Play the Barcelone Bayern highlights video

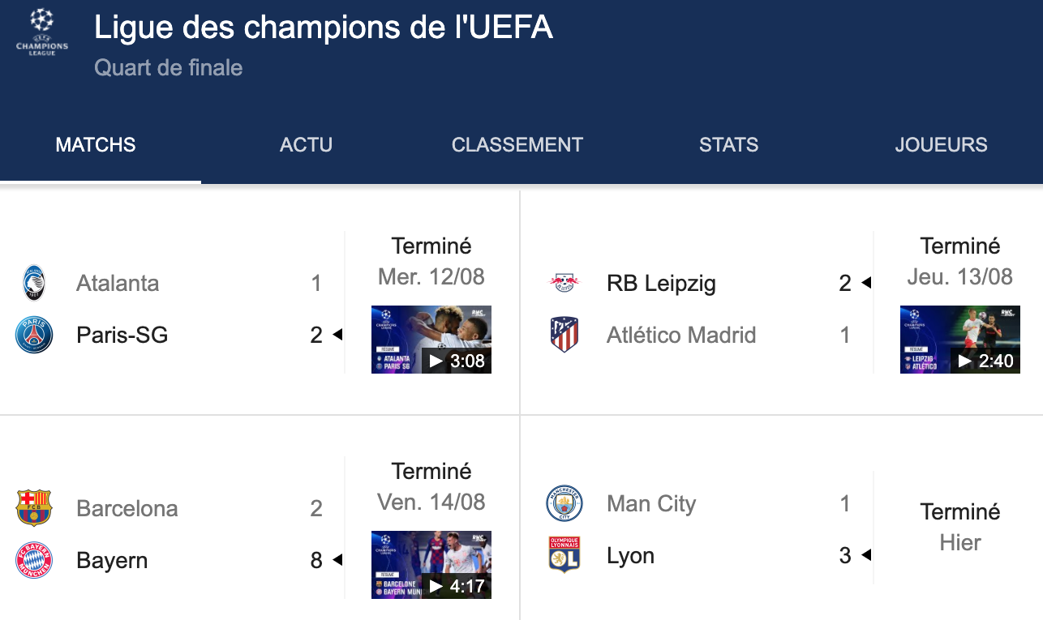tap(431, 565)
